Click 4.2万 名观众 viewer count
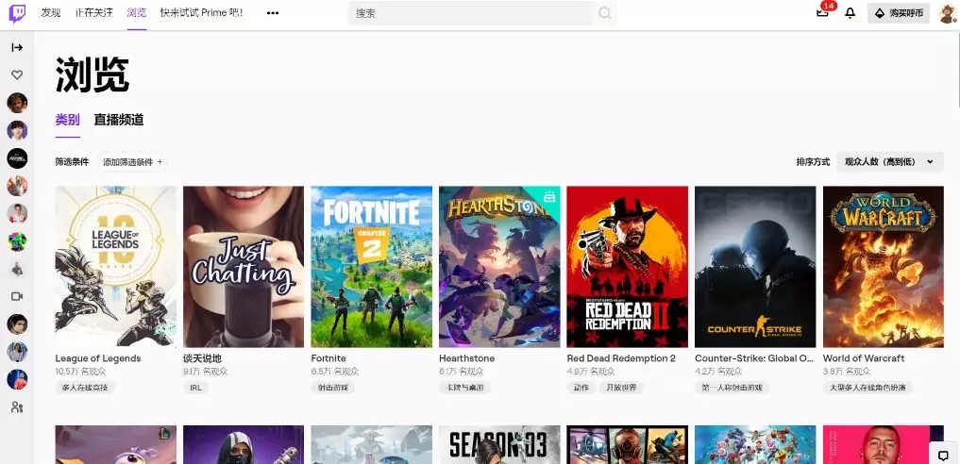The image size is (960, 464). (718, 372)
